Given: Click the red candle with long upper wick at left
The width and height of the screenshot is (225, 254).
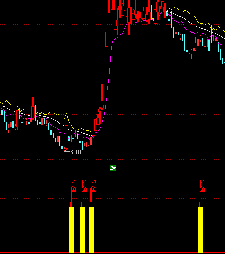Looking at the screenshot, I should click(x=33, y=108).
